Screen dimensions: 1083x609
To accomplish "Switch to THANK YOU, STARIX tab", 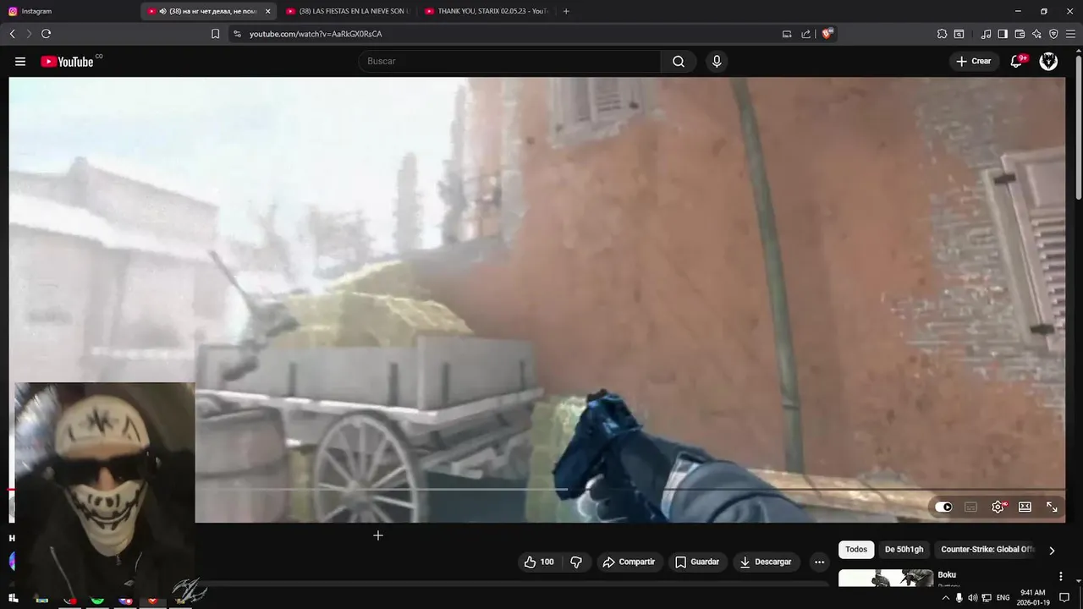I will tap(487, 11).
